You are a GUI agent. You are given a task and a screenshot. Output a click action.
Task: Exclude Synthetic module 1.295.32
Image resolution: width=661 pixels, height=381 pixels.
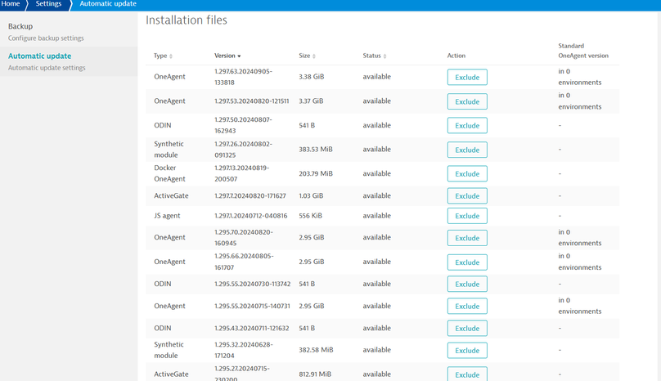tap(467, 350)
